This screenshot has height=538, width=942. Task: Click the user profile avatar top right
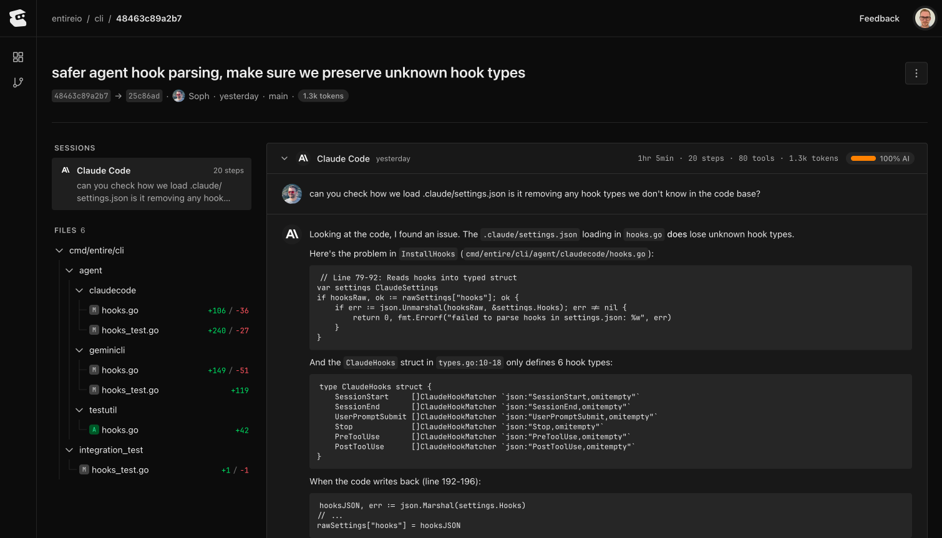(925, 19)
